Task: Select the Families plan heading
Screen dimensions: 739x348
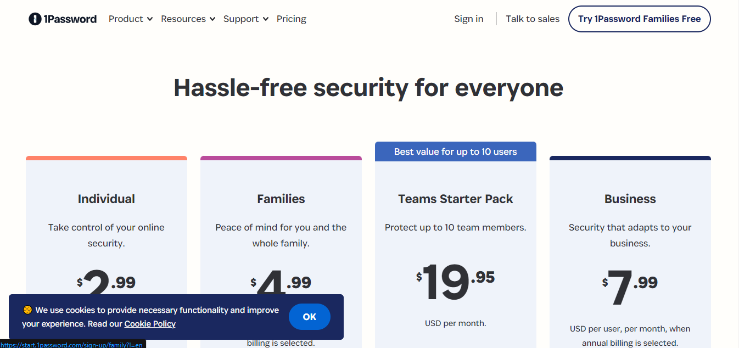Action: (281, 199)
